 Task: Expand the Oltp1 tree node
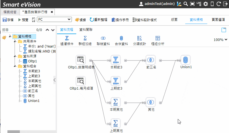(x=20, y=61)
